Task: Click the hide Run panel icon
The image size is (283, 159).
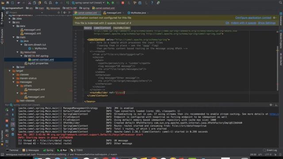Action: [276, 105]
